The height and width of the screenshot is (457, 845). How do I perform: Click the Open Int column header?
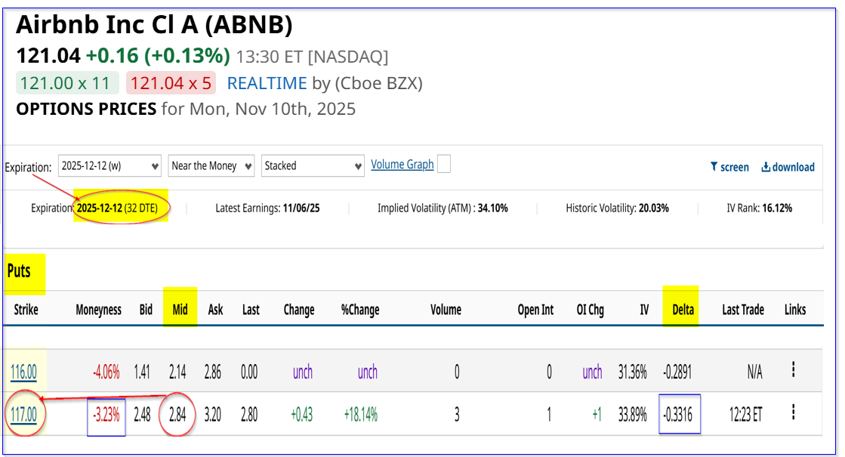coord(536,310)
